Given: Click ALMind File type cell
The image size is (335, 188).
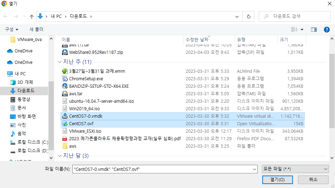Looking at the screenshot, I should (x=248, y=71).
